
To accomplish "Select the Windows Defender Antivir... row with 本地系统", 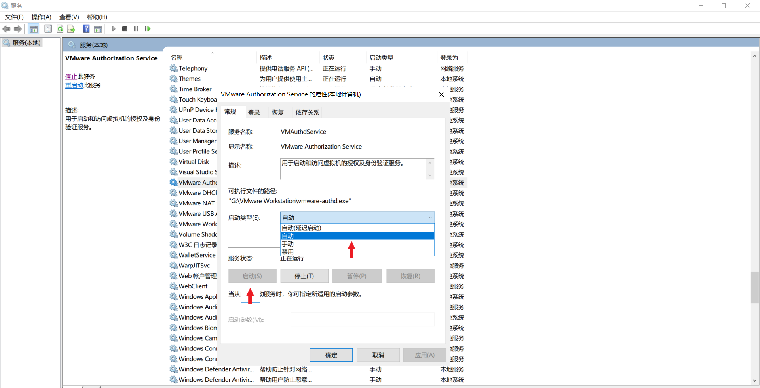I will point(318,380).
